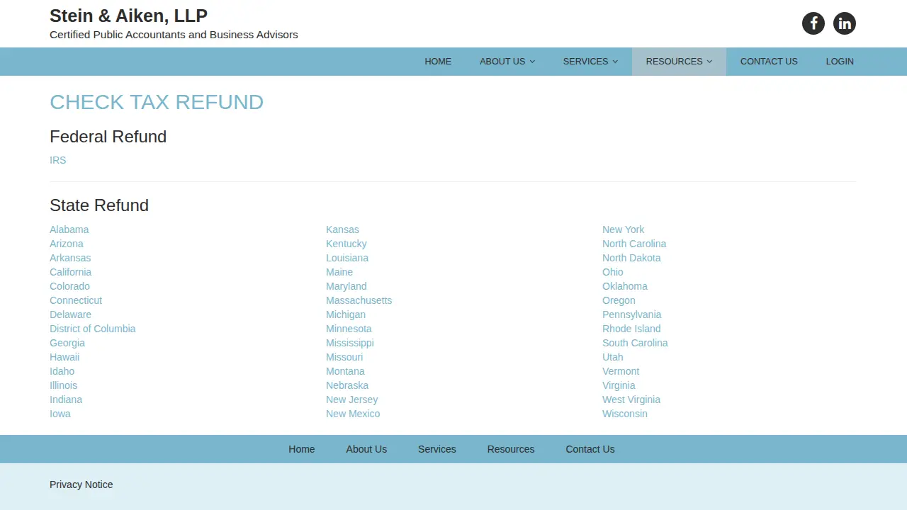This screenshot has width=907, height=510.
Task: Click Services in the footer menu
Action: click(437, 449)
